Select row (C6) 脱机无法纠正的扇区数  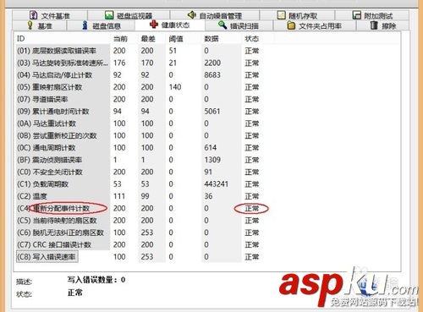point(138,233)
